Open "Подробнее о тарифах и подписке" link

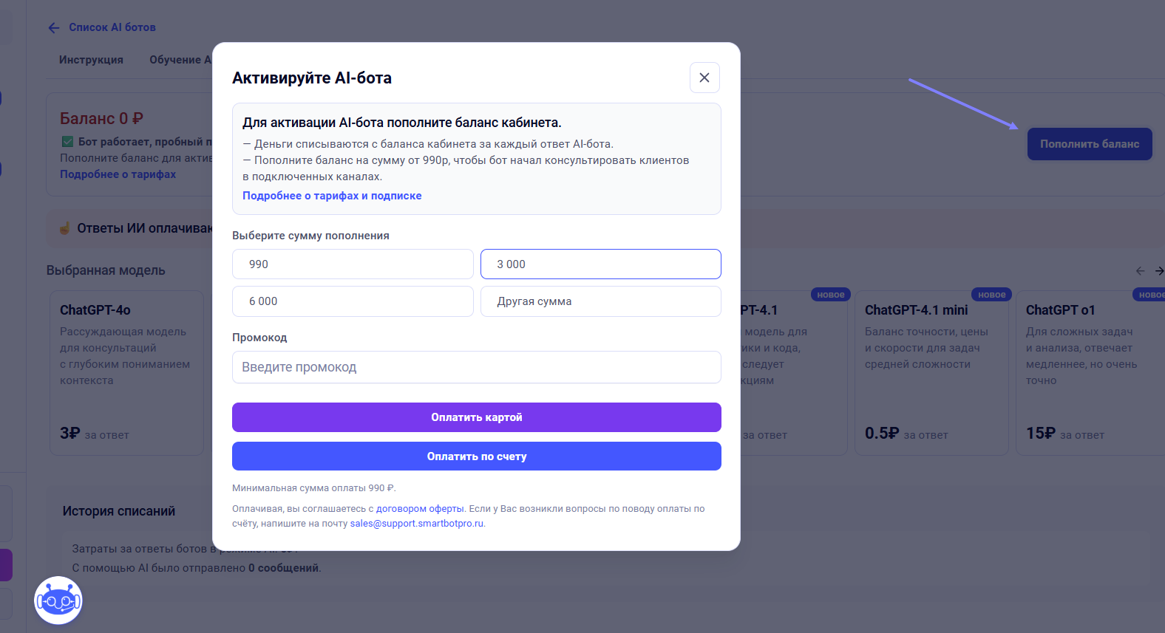pyautogui.click(x=332, y=196)
